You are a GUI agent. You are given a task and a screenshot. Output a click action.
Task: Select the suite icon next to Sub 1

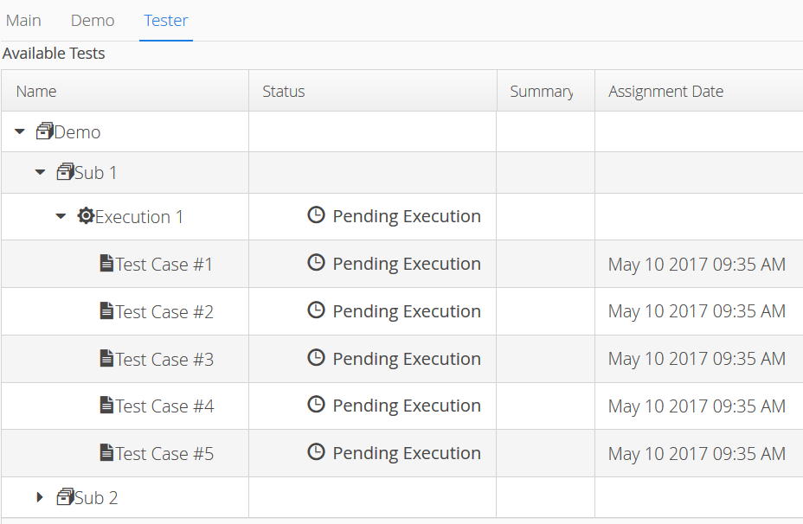[x=66, y=172]
